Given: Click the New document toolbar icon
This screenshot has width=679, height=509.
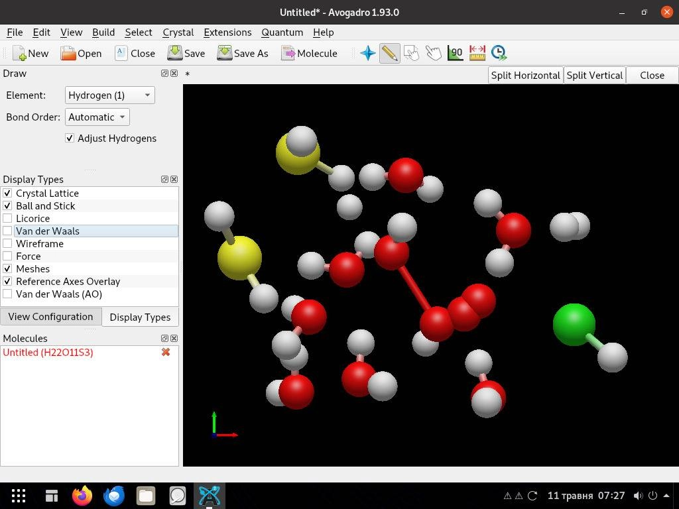Looking at the screenshot, I should [19, 53].
